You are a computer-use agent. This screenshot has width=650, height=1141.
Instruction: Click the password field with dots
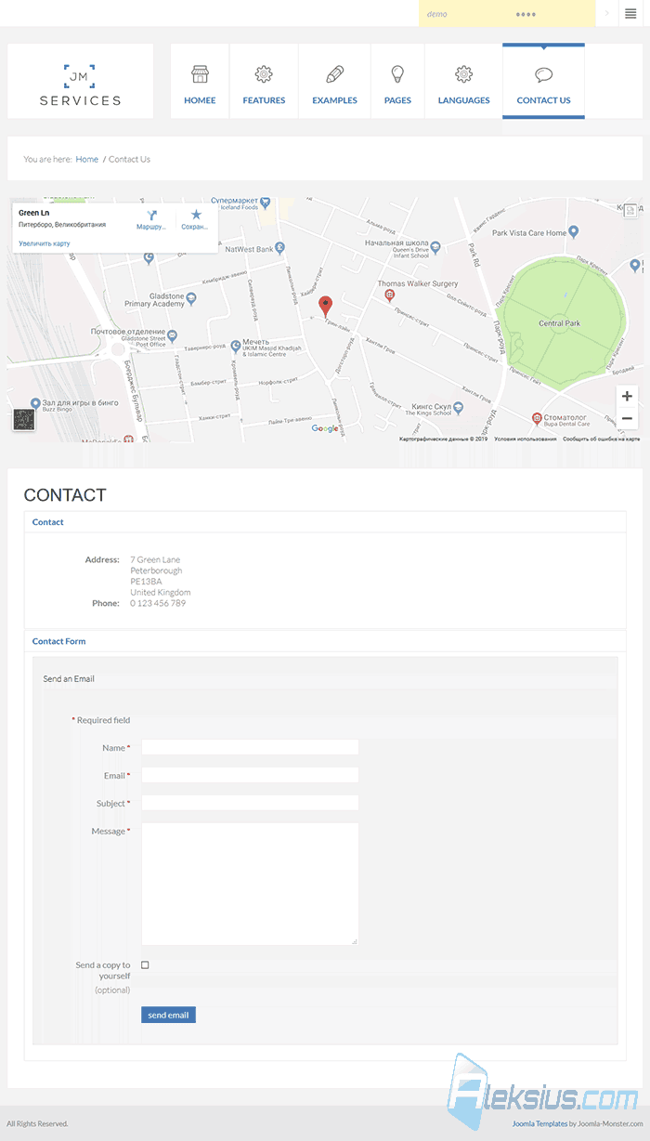[x=552, y=14]
